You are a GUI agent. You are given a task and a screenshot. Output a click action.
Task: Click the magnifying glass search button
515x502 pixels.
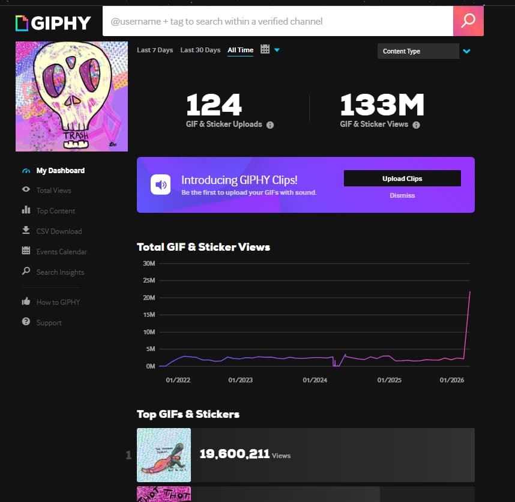(x=468, y=21)
